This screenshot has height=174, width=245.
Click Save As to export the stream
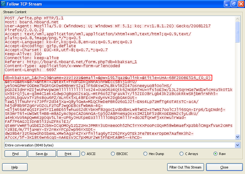[x=41, y=154]
